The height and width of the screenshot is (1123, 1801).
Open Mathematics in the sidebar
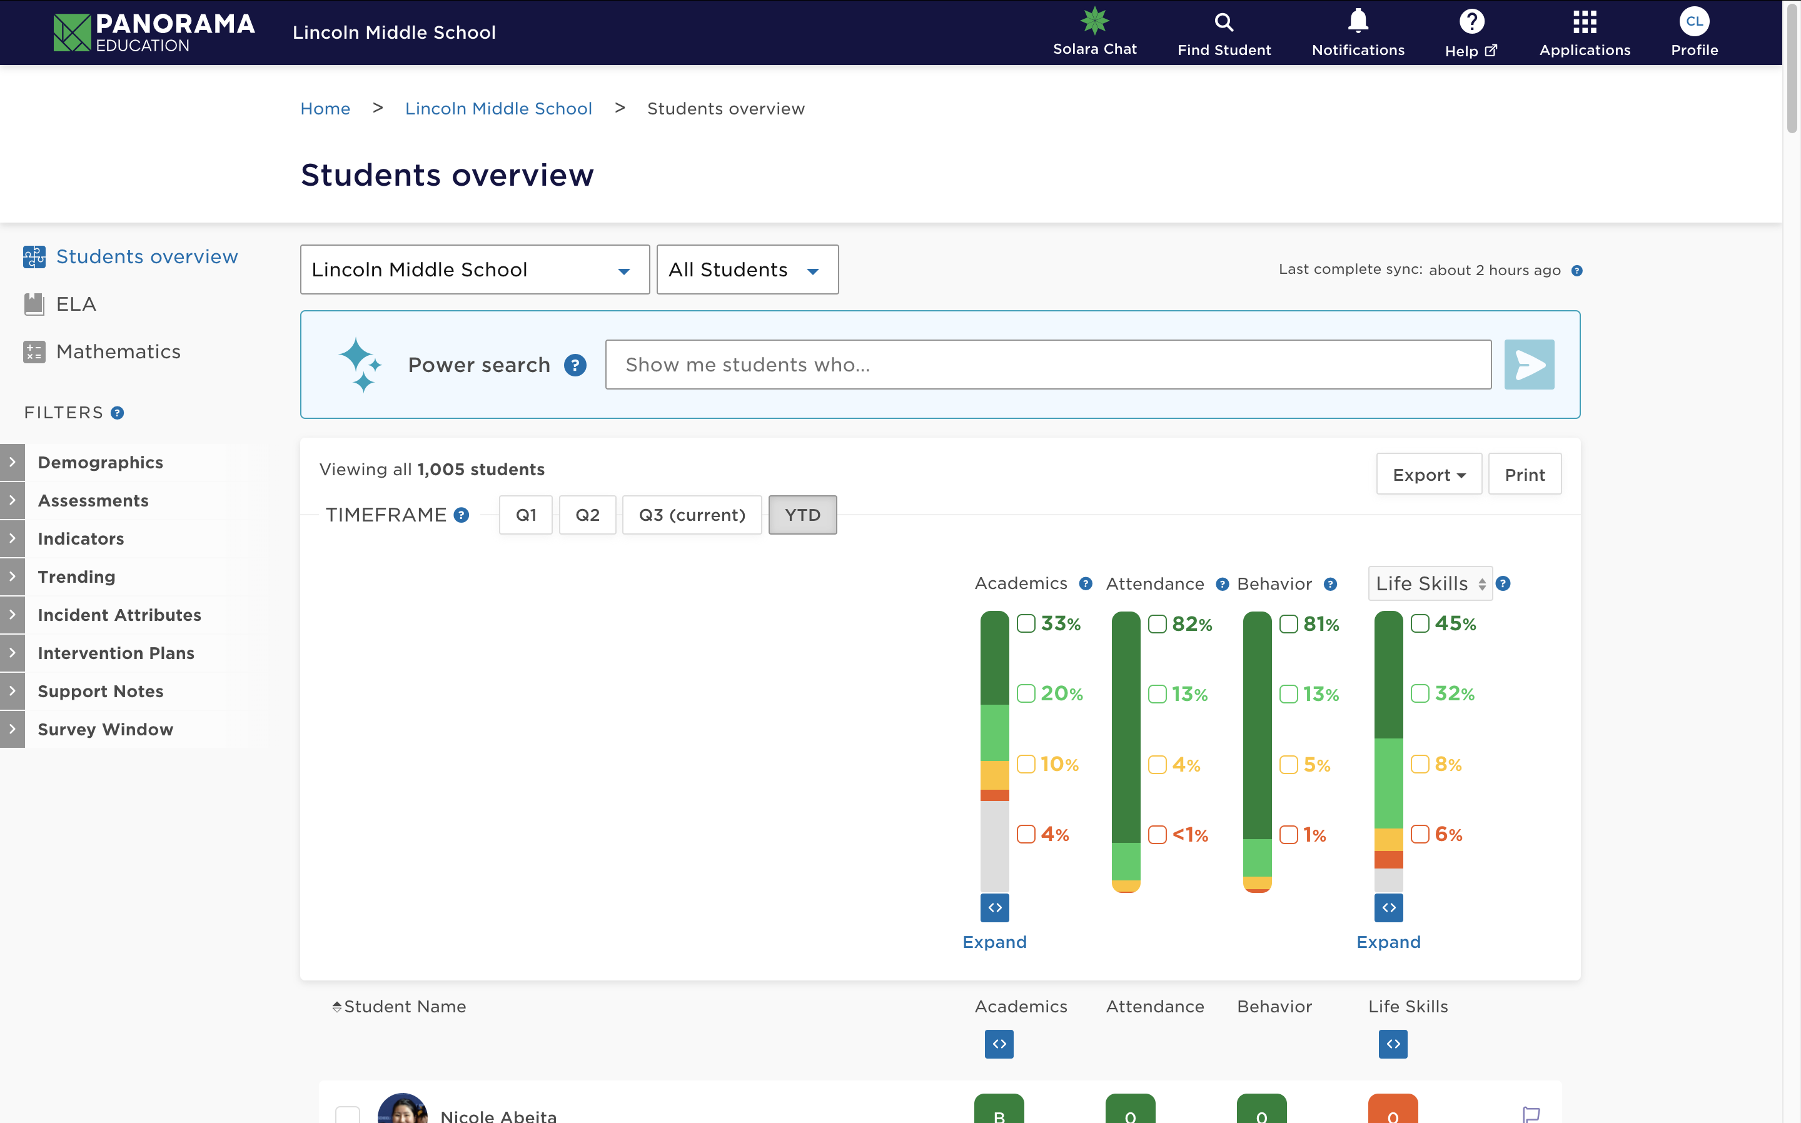[x=118, y=351]
